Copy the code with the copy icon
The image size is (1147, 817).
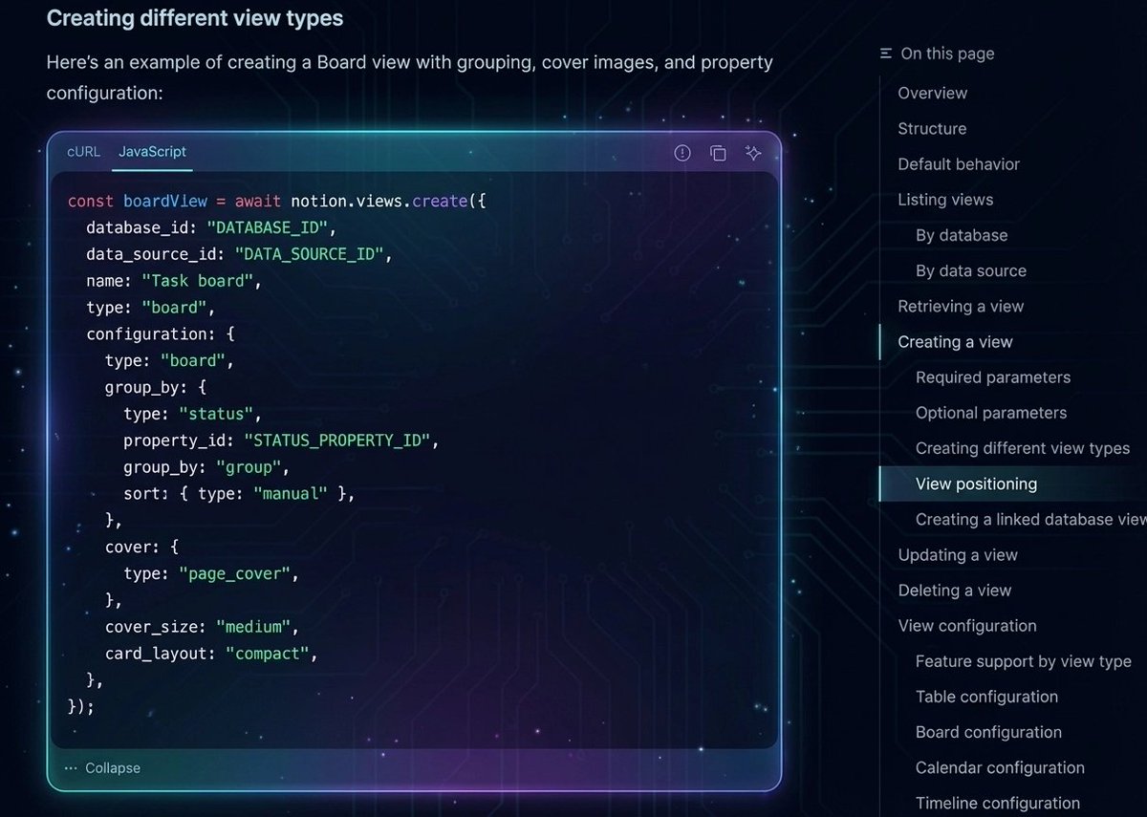(718, 153)
